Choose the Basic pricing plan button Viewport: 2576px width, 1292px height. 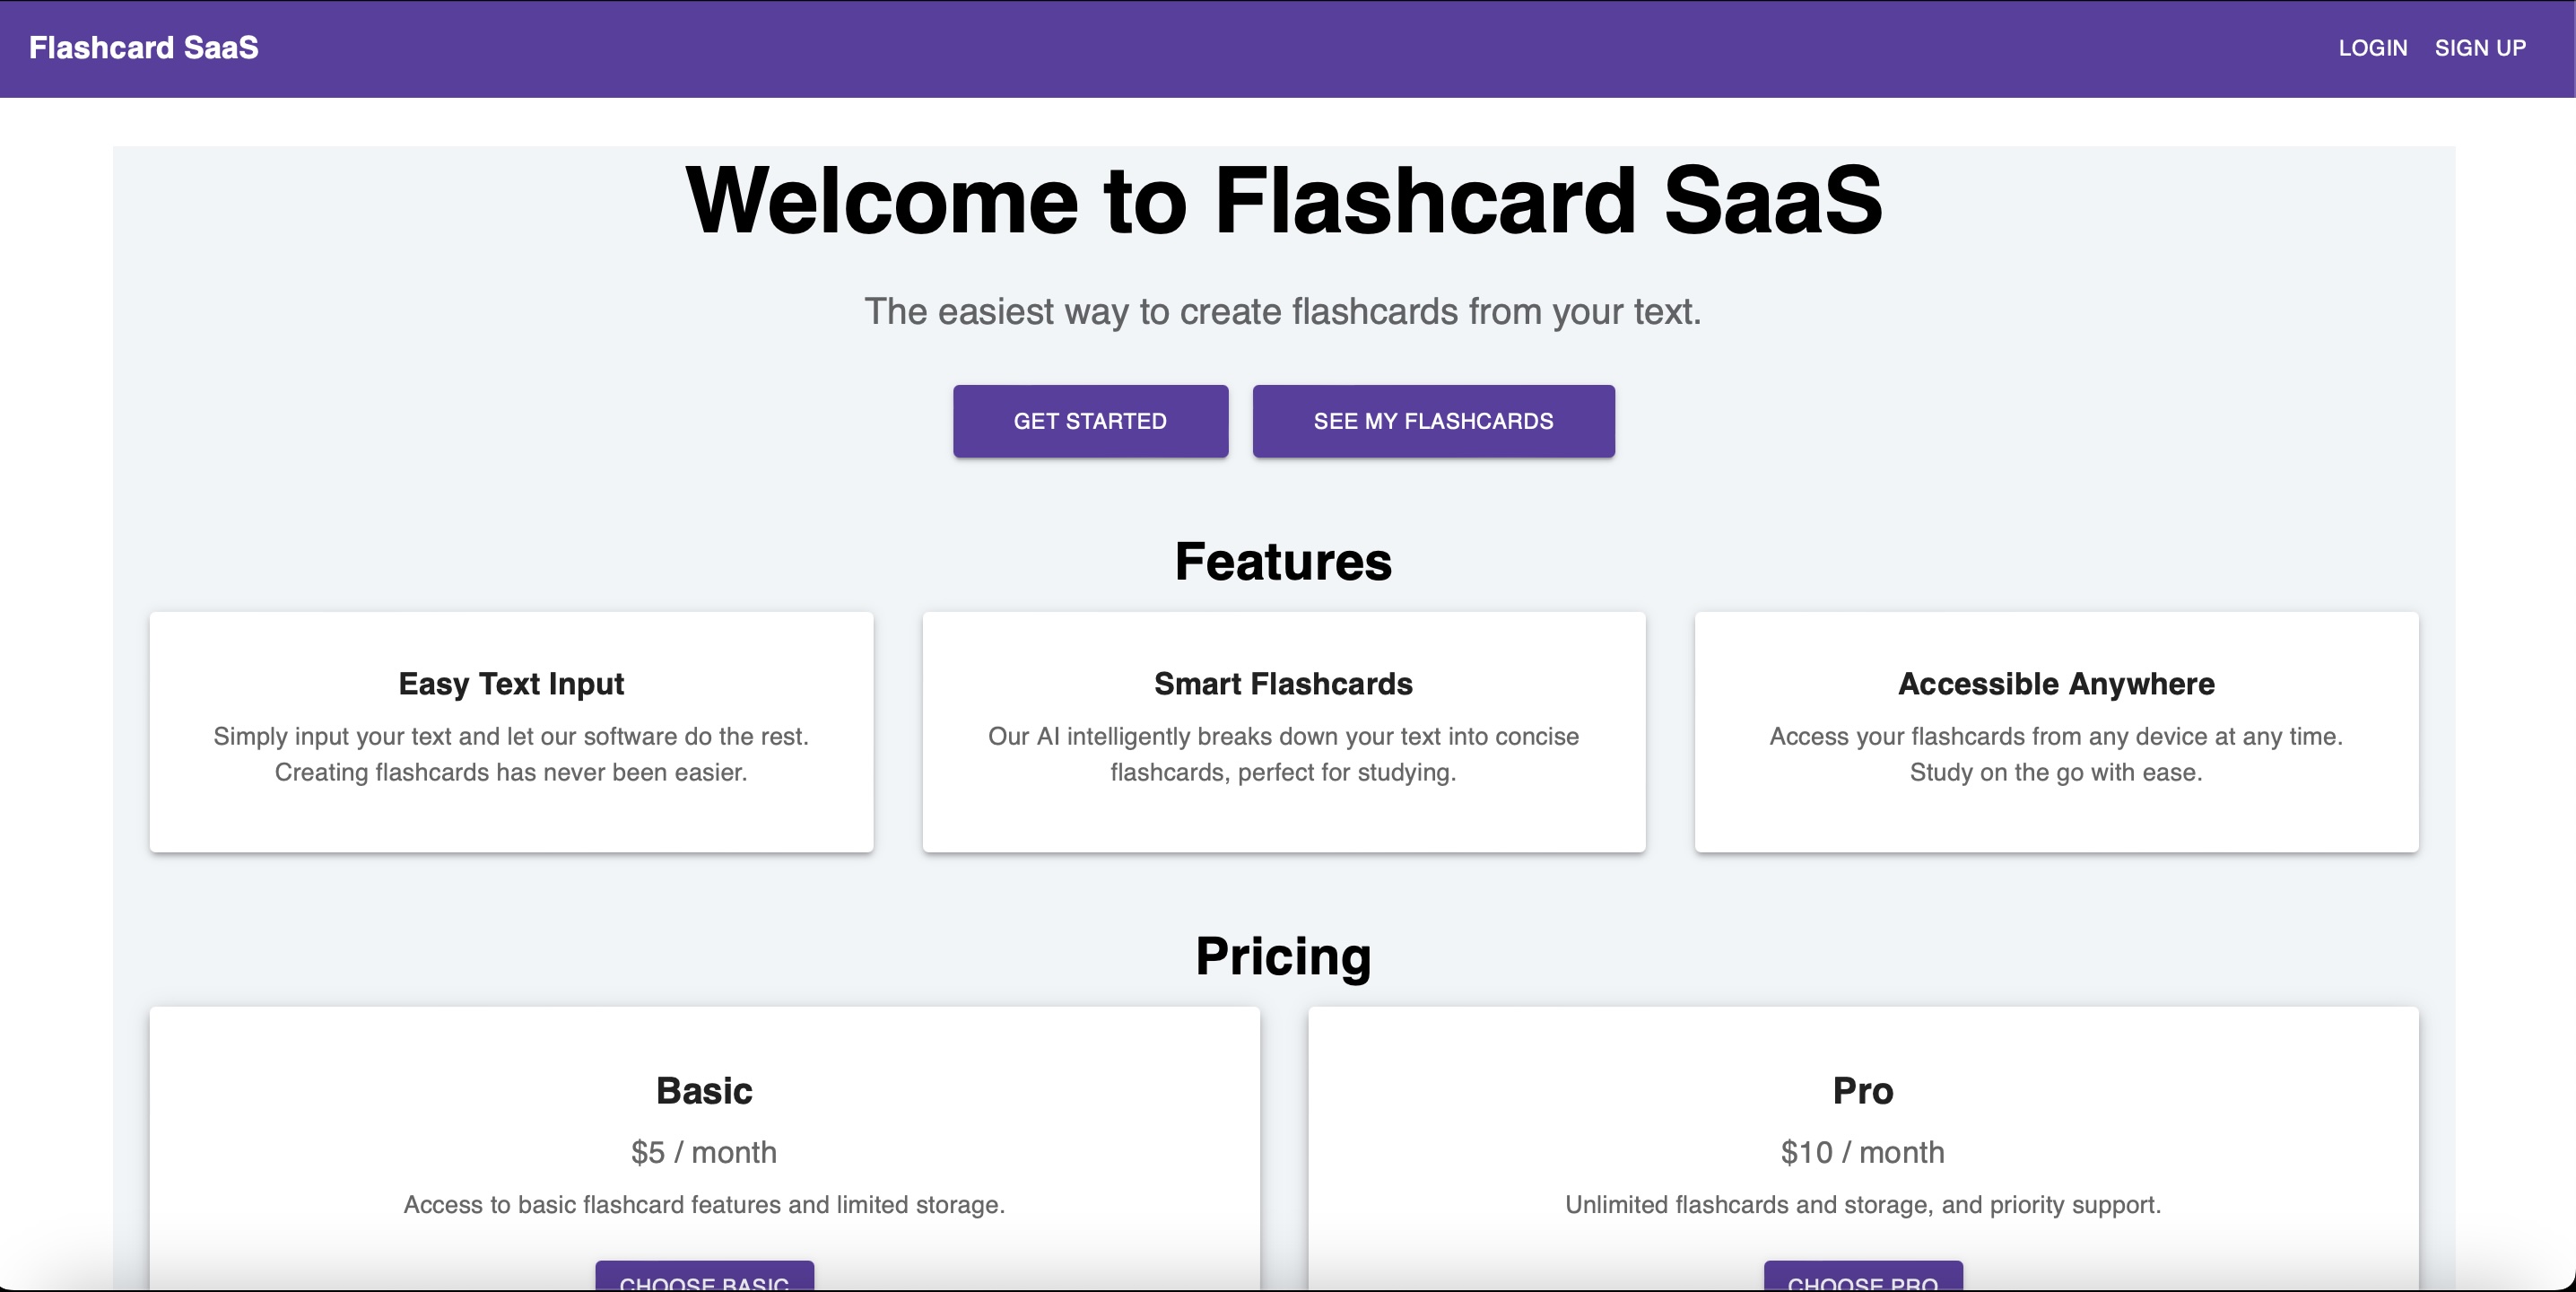pos(704,1277)
